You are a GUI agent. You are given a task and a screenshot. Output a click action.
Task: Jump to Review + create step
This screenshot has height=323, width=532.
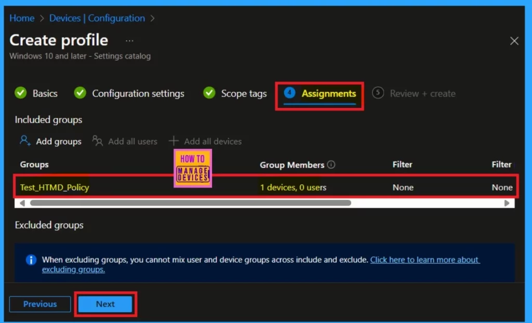pos(422,93)
